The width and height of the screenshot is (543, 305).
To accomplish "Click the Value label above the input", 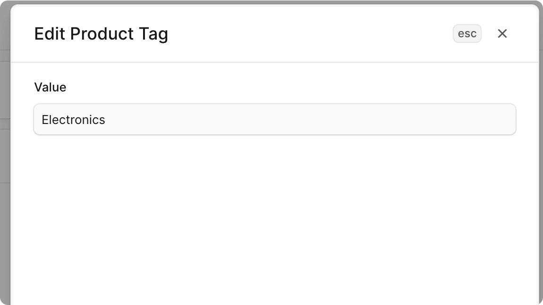I will click(50, 87).
